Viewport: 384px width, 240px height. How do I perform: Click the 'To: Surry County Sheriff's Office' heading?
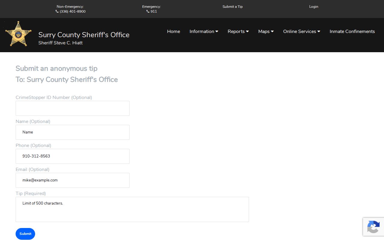tap(67, 79)
